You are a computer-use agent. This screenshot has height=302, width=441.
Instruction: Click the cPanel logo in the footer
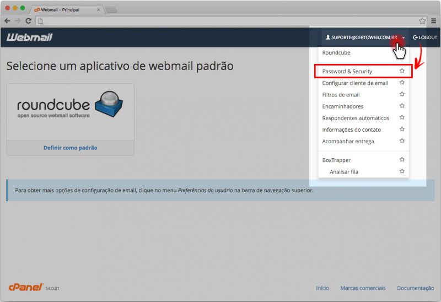(x=26, y=287)
